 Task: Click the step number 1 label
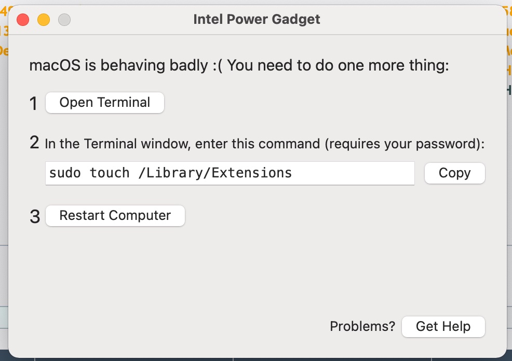click(x=34, y=104)
